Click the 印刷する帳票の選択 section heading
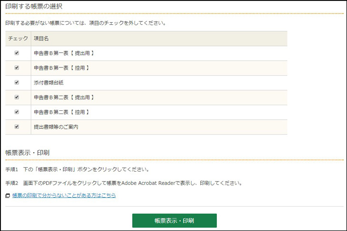 click(x=33, y=7)
